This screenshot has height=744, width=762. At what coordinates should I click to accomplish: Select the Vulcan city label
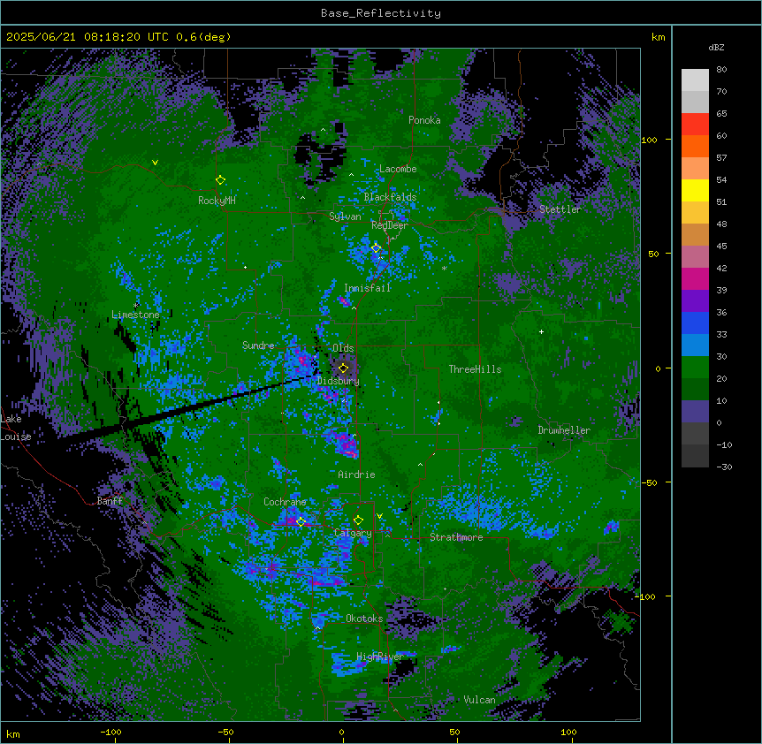480,700
